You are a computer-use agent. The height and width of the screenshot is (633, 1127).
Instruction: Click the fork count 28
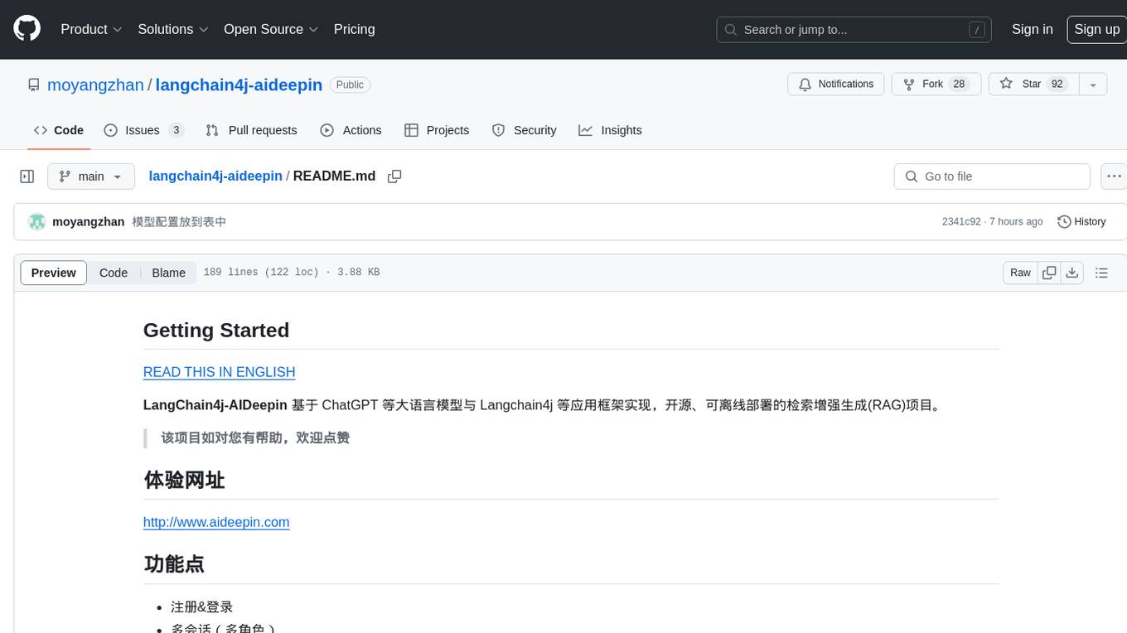[x=959, y=85]
